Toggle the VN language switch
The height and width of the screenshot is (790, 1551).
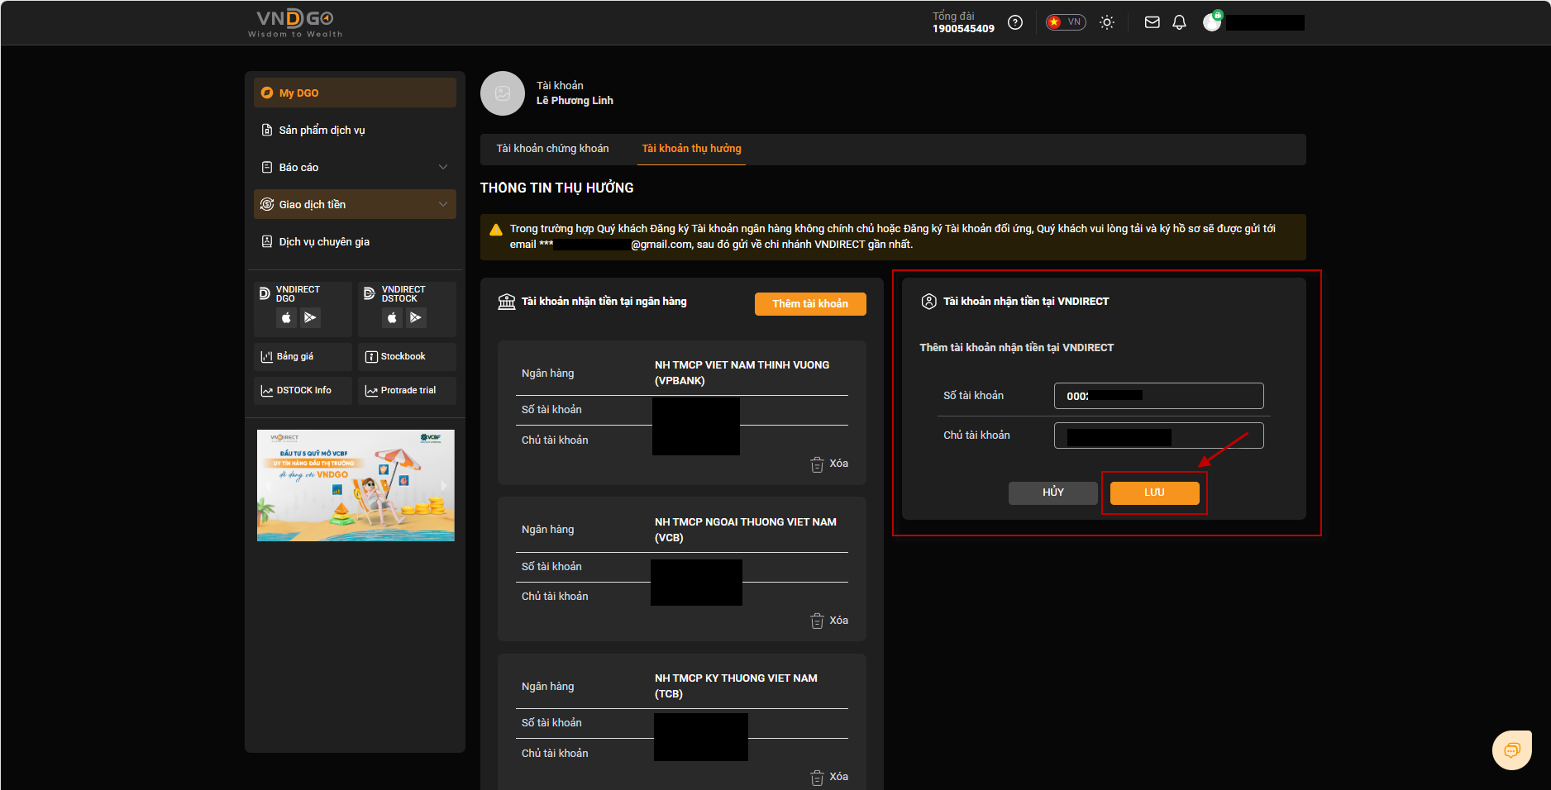(x=1066, y=22)
